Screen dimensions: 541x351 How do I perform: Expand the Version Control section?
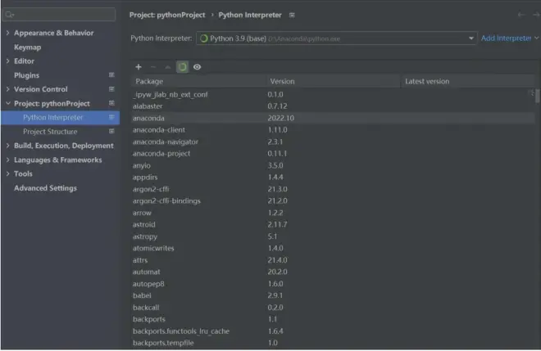point(7,89)
